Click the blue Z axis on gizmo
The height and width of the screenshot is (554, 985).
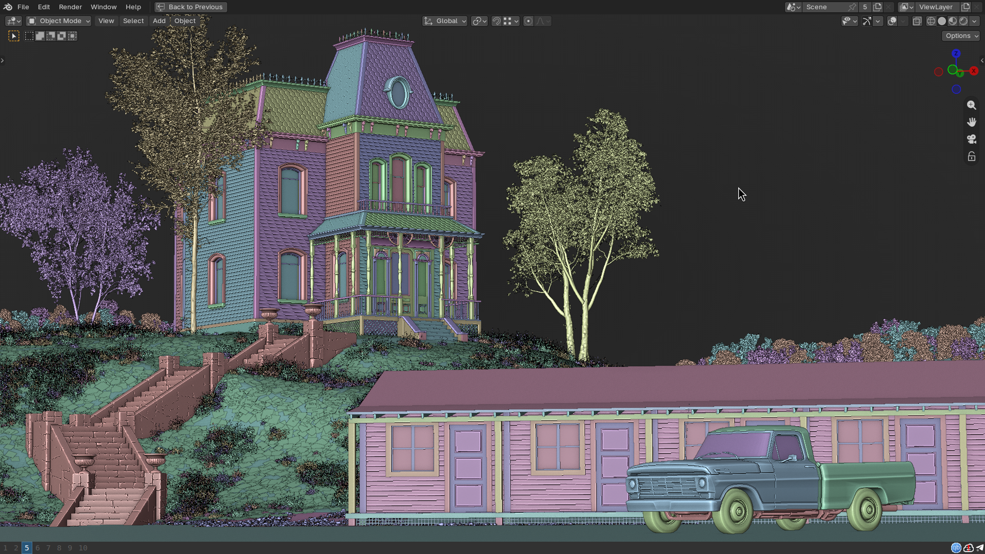click(956, 53)
